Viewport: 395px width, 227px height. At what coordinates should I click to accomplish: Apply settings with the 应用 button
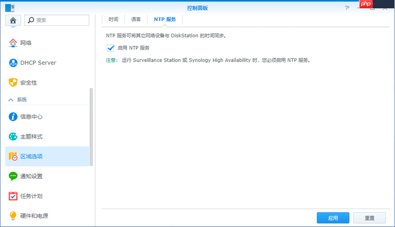pyautogui.click(x=333, y=218)
